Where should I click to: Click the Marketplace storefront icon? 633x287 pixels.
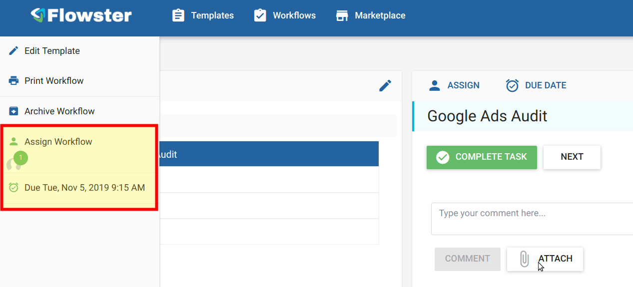click(x=342, y=15)
